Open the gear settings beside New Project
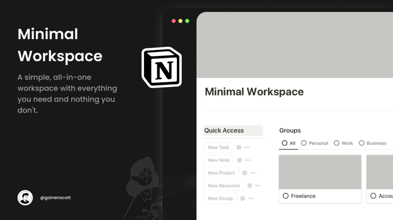 pos(245,173)
